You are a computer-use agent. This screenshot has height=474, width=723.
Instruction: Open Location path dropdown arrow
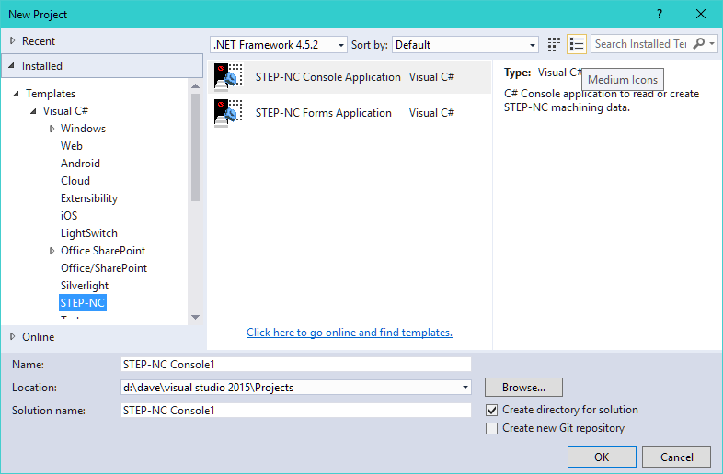pos(465,388)
